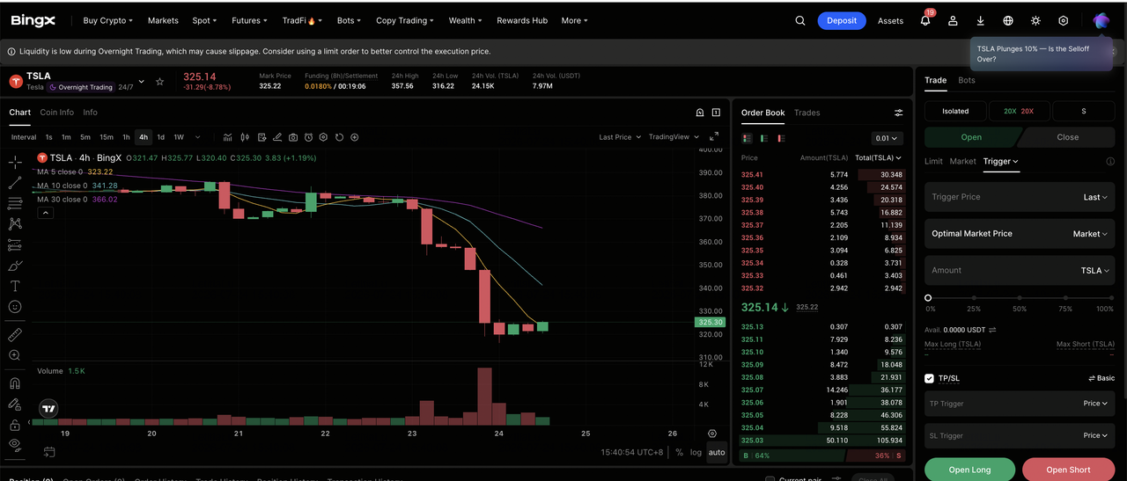The width and height of the screenshot is (1127, 481).
Task: Open Markets in navigation bar
Action: [163, 20]
